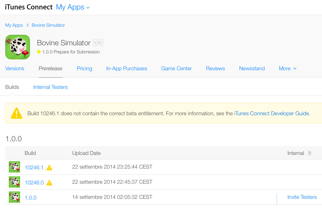The height and width of the screenshot is (215, 322).
Task: Open build 1.0.0 link
Action: [31, 198]
